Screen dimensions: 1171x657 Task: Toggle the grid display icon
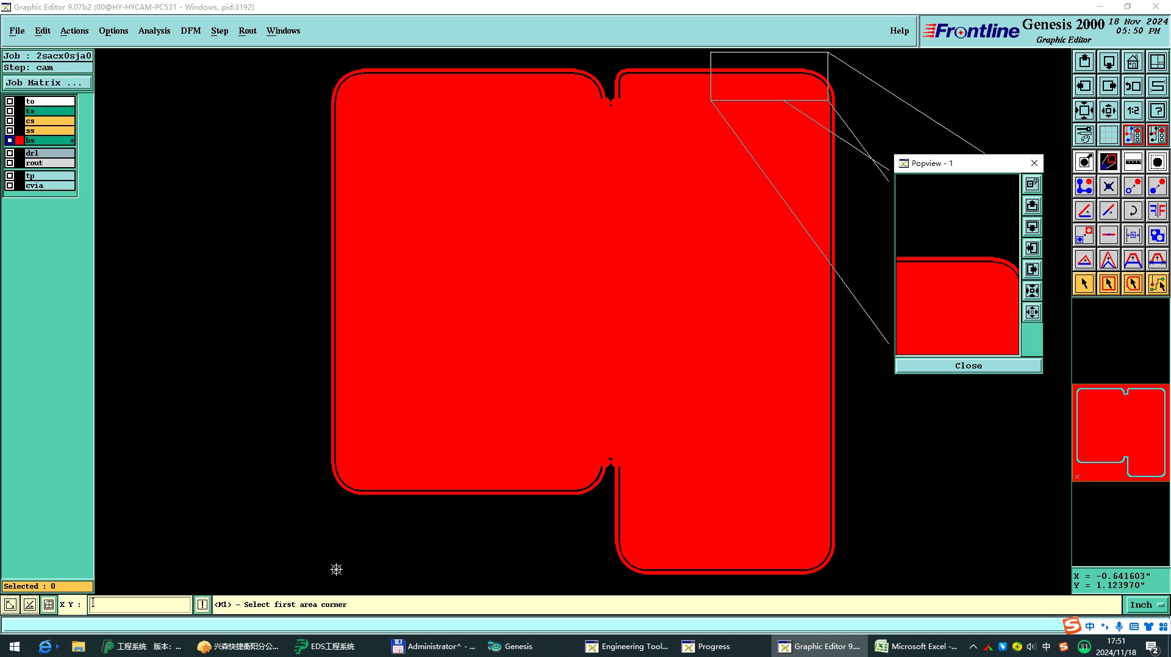[1109, 135]
